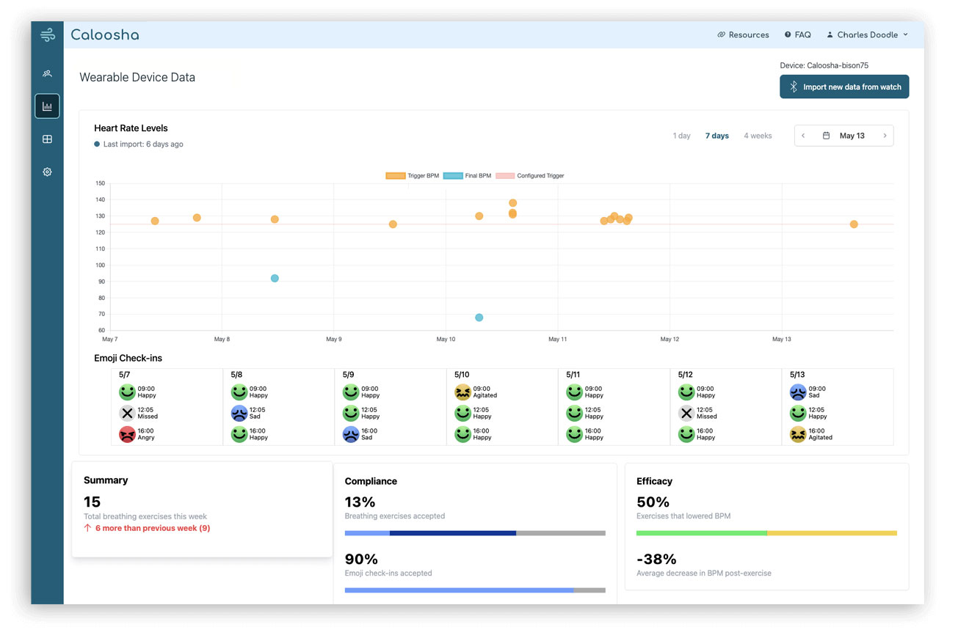Screen dimensions: 958x638
Task: Click the agitated emoji on 5/10
Action: [x=462, y=392]
